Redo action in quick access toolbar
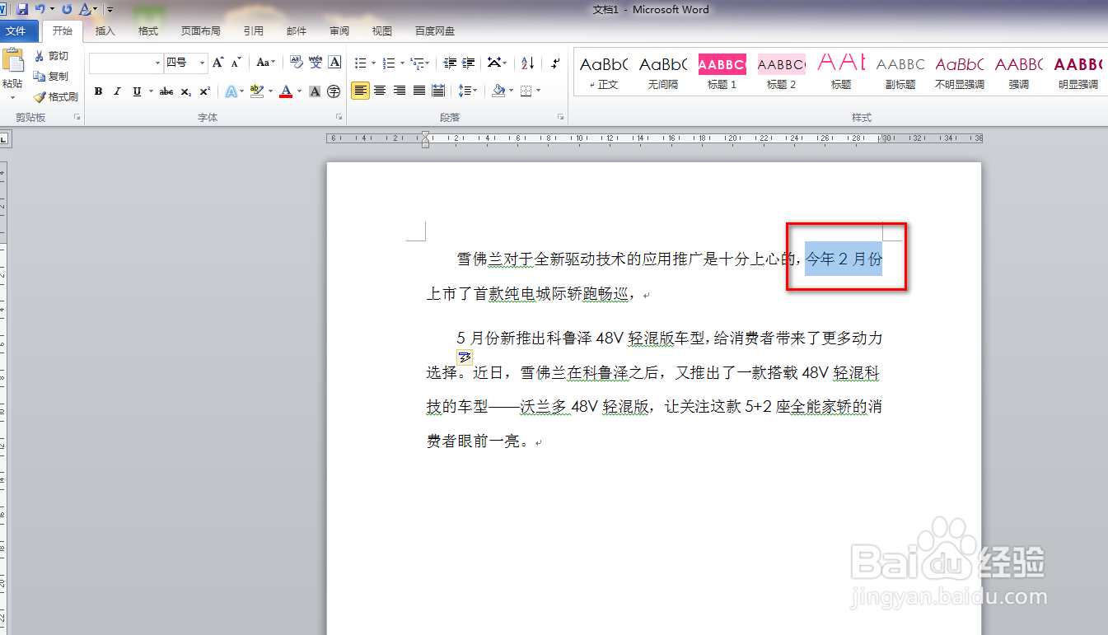 pyautogui.click(x=67, y=9)
